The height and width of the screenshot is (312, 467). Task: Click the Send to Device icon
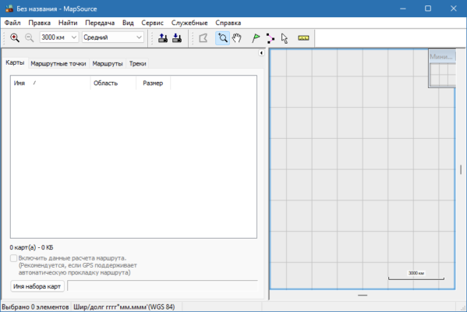coord(163,38)
